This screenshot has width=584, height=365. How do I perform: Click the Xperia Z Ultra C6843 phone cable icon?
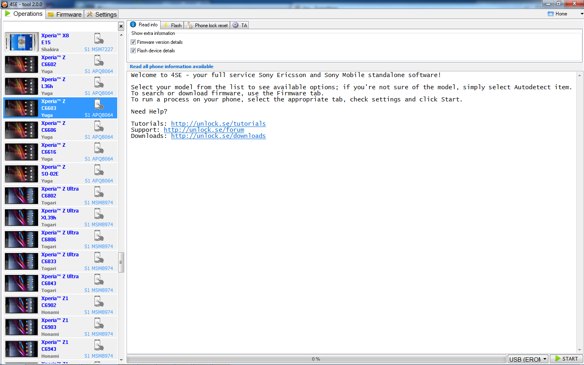click(99, 279)
